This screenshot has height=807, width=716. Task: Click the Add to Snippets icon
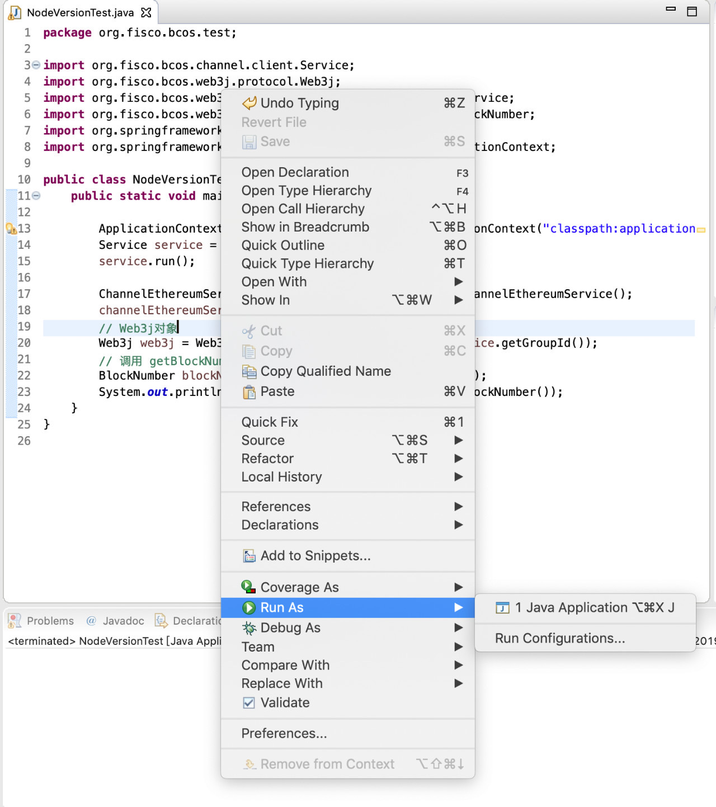(x=249, y=556)
